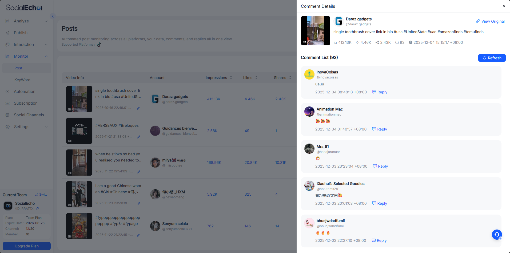The image size is (510, 253).
Task: Select the Post submenu item
Action: [27, 68]
